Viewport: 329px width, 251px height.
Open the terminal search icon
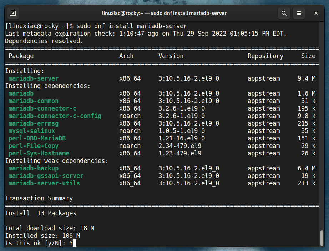click(x=284, y=13)
